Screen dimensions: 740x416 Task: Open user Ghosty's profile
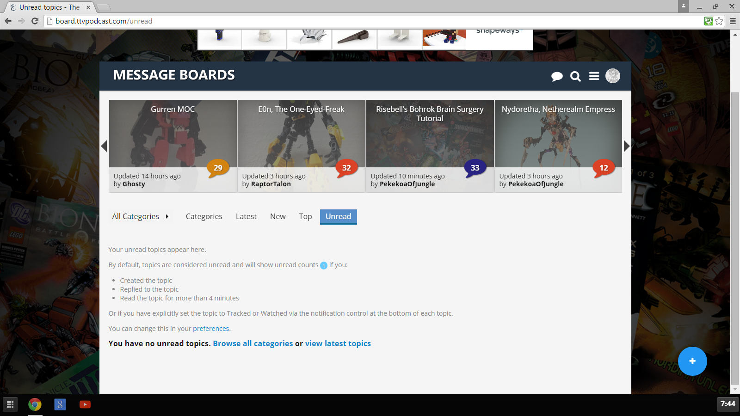(134, 184)
